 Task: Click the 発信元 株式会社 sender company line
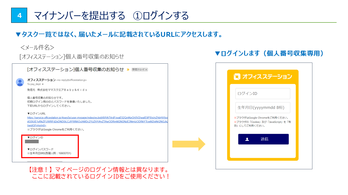(x=57, y=90)
